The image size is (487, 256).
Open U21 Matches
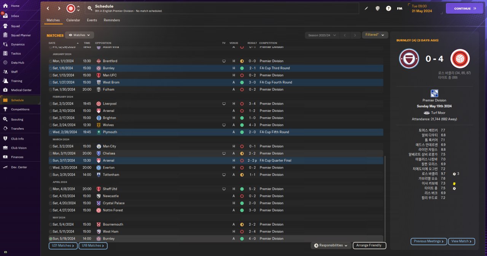point(63,246)
